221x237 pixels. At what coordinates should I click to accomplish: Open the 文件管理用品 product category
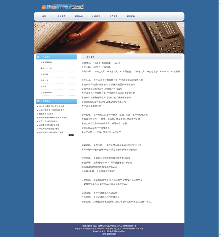(46, 62)
